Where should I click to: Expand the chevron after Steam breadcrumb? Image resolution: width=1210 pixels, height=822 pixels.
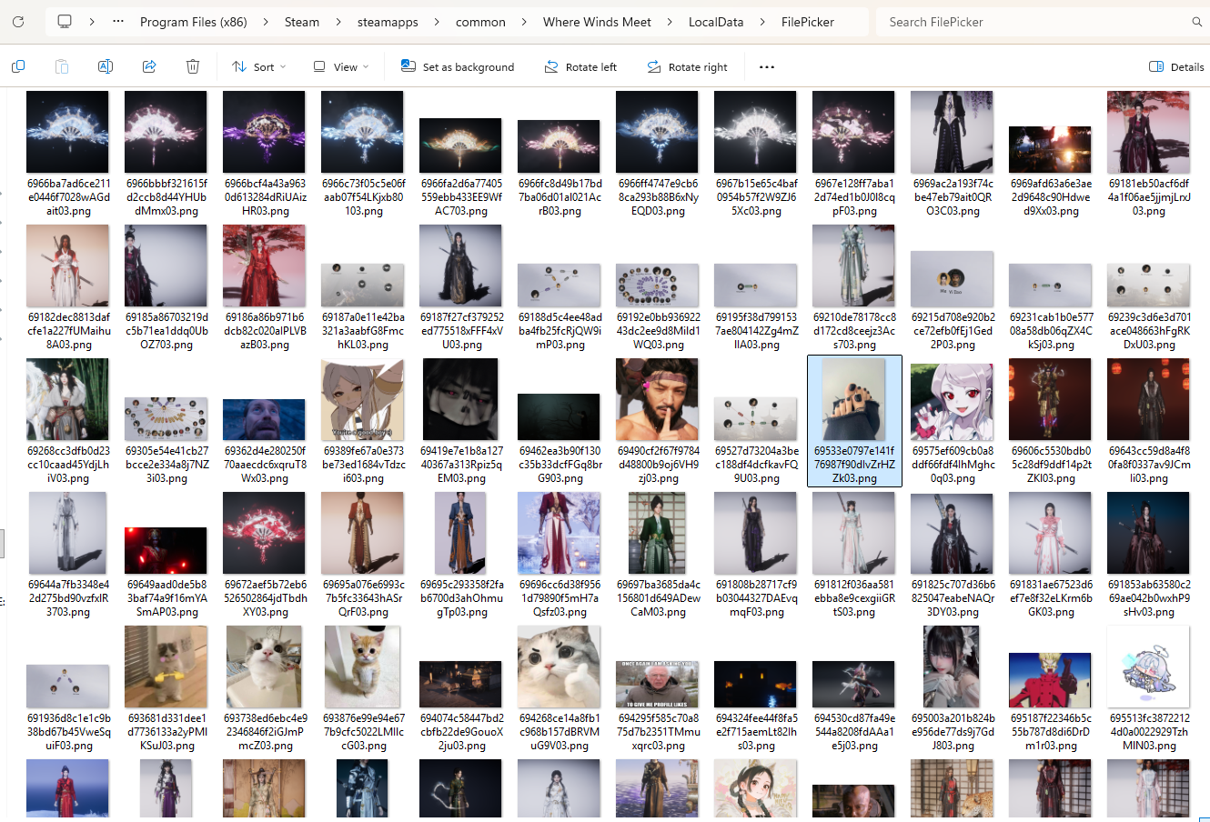click(338, 22)
